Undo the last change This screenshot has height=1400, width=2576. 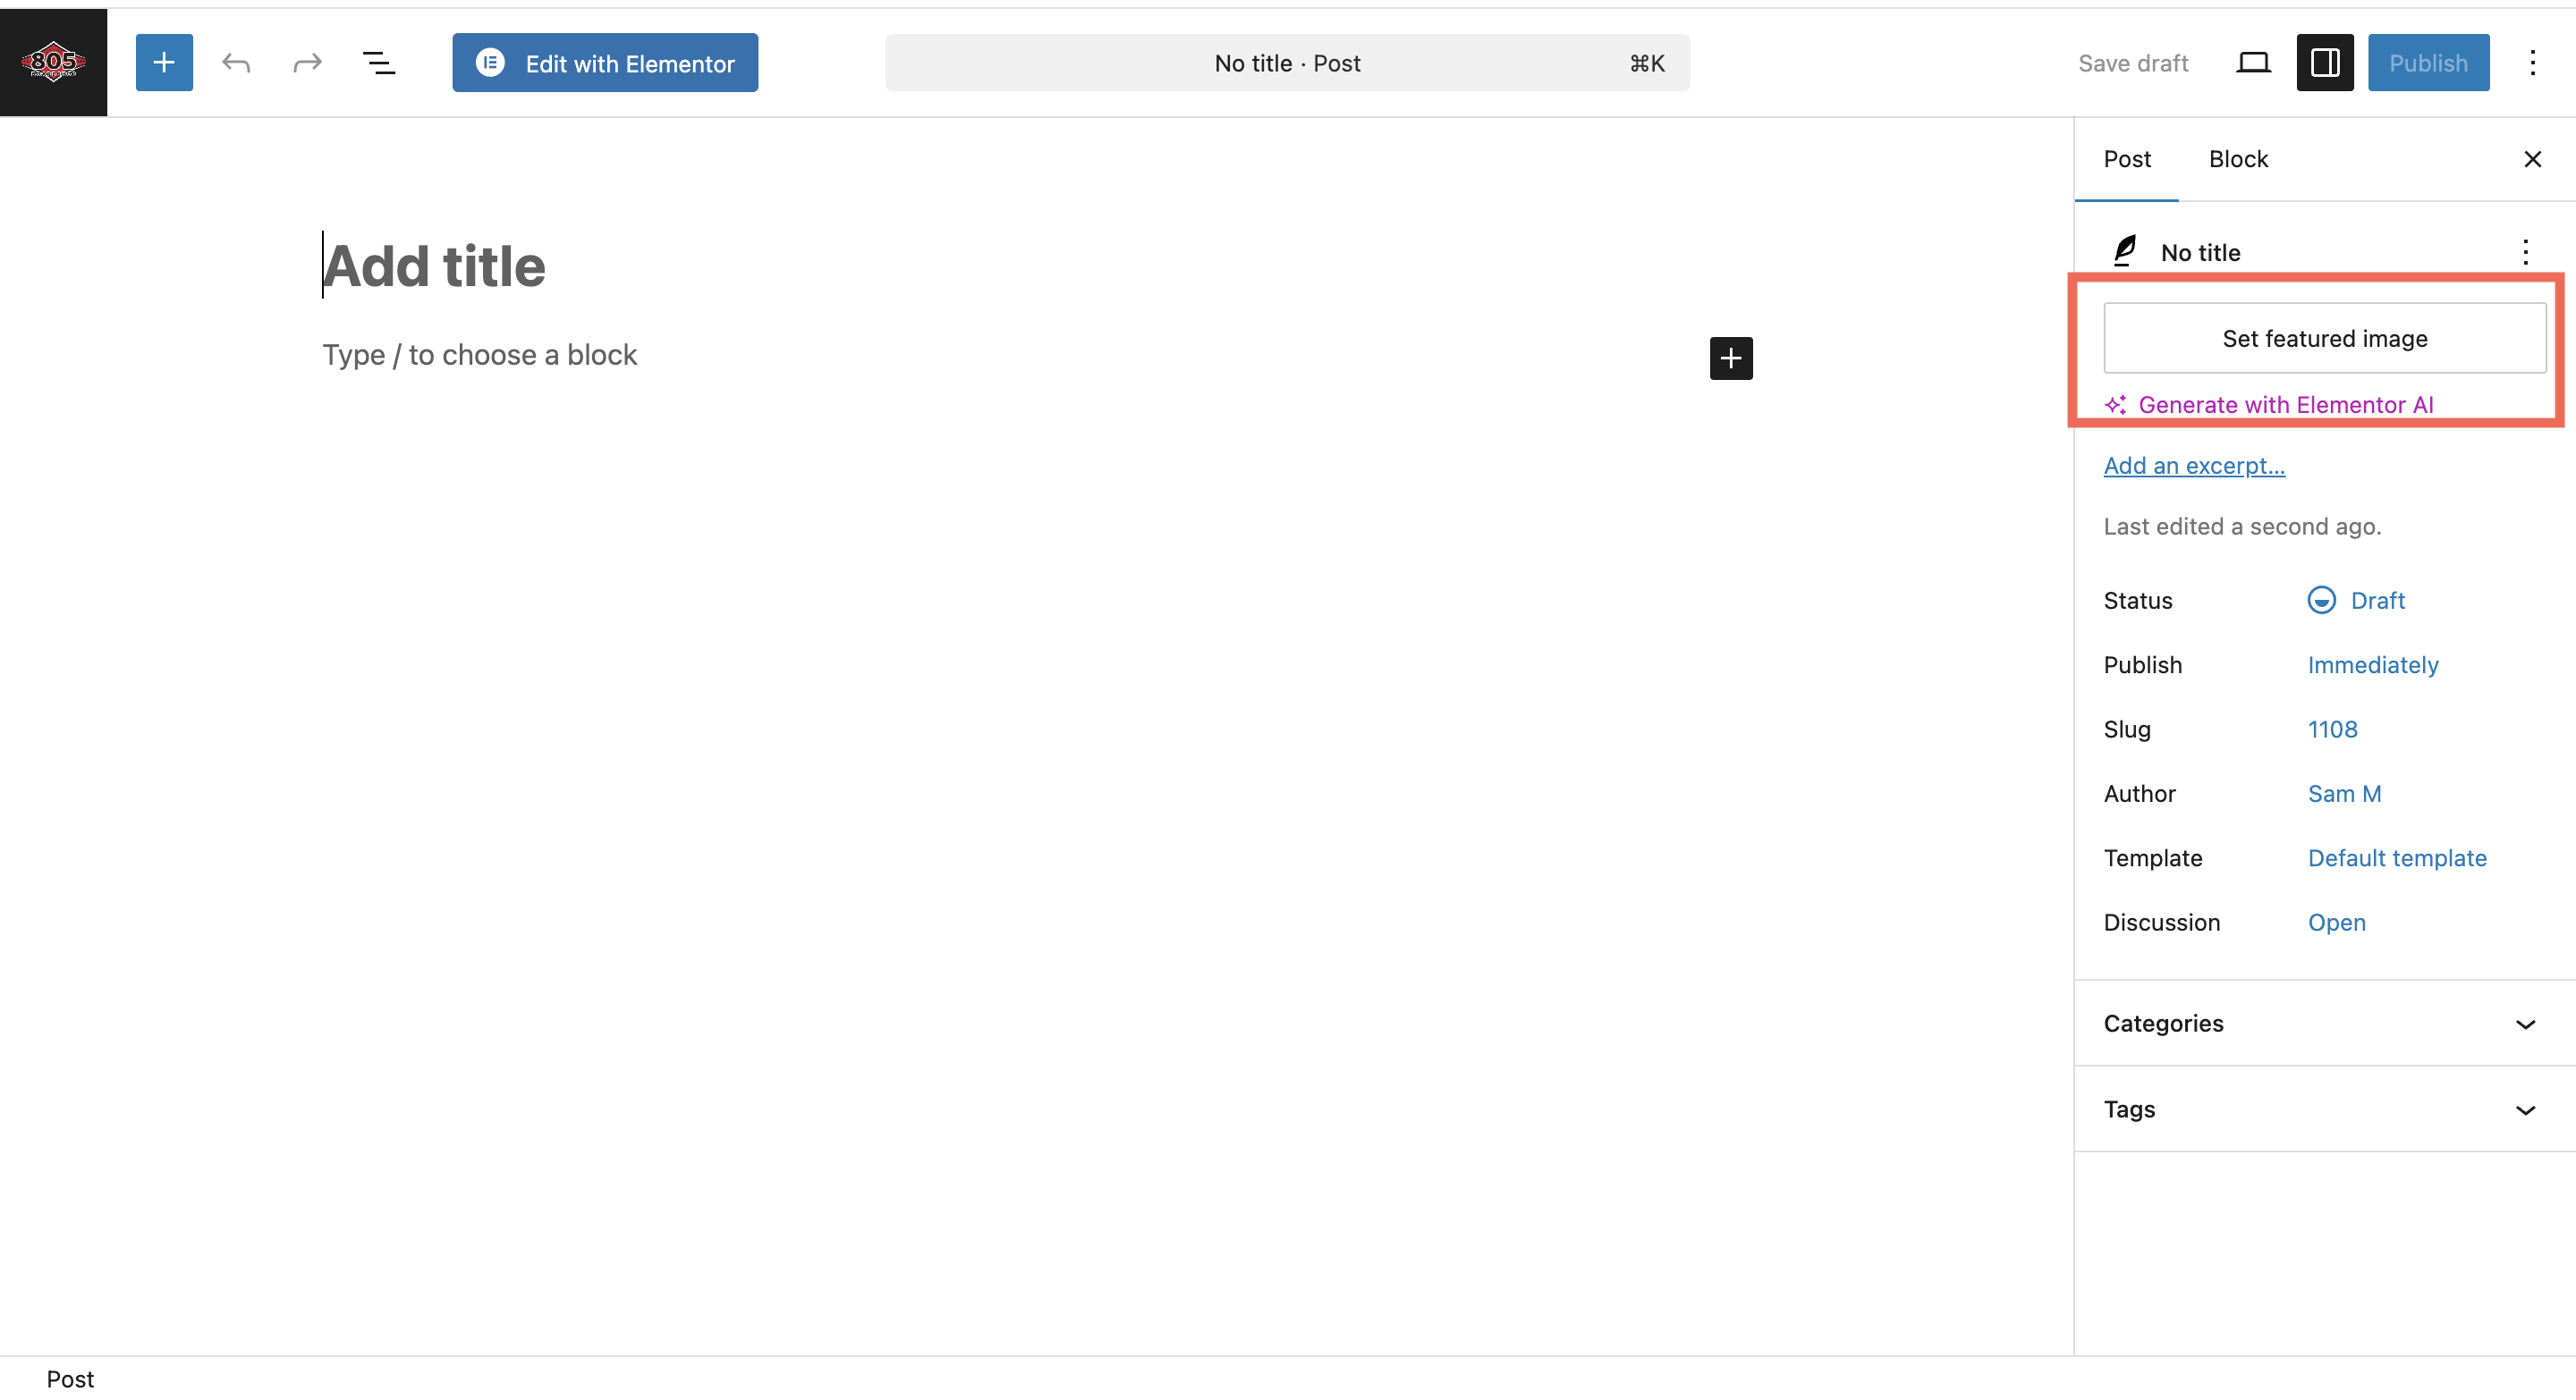pyautogui.click(x=236, y=63)
